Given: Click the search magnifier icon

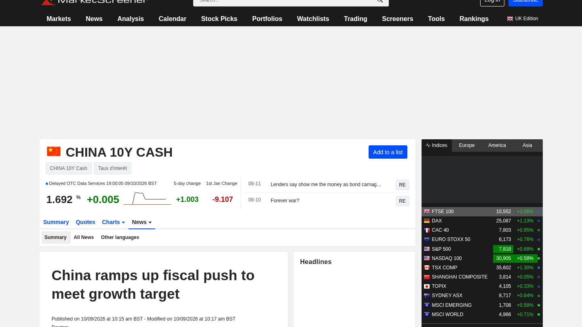Looking at the screenshot, I should 380,1.
